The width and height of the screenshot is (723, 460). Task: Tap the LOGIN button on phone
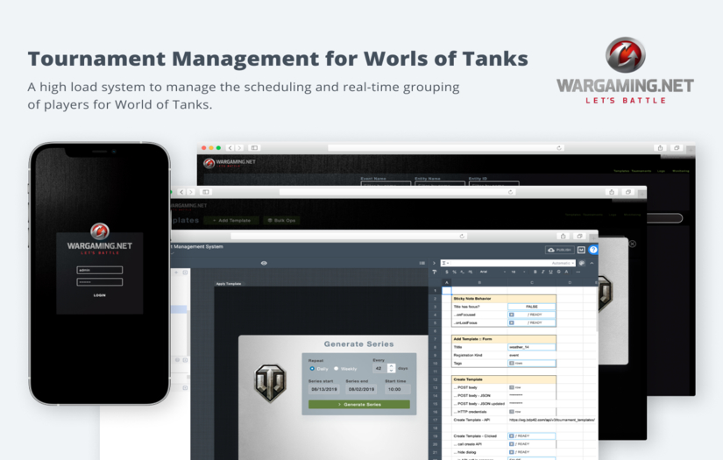[x=100, y=295]
